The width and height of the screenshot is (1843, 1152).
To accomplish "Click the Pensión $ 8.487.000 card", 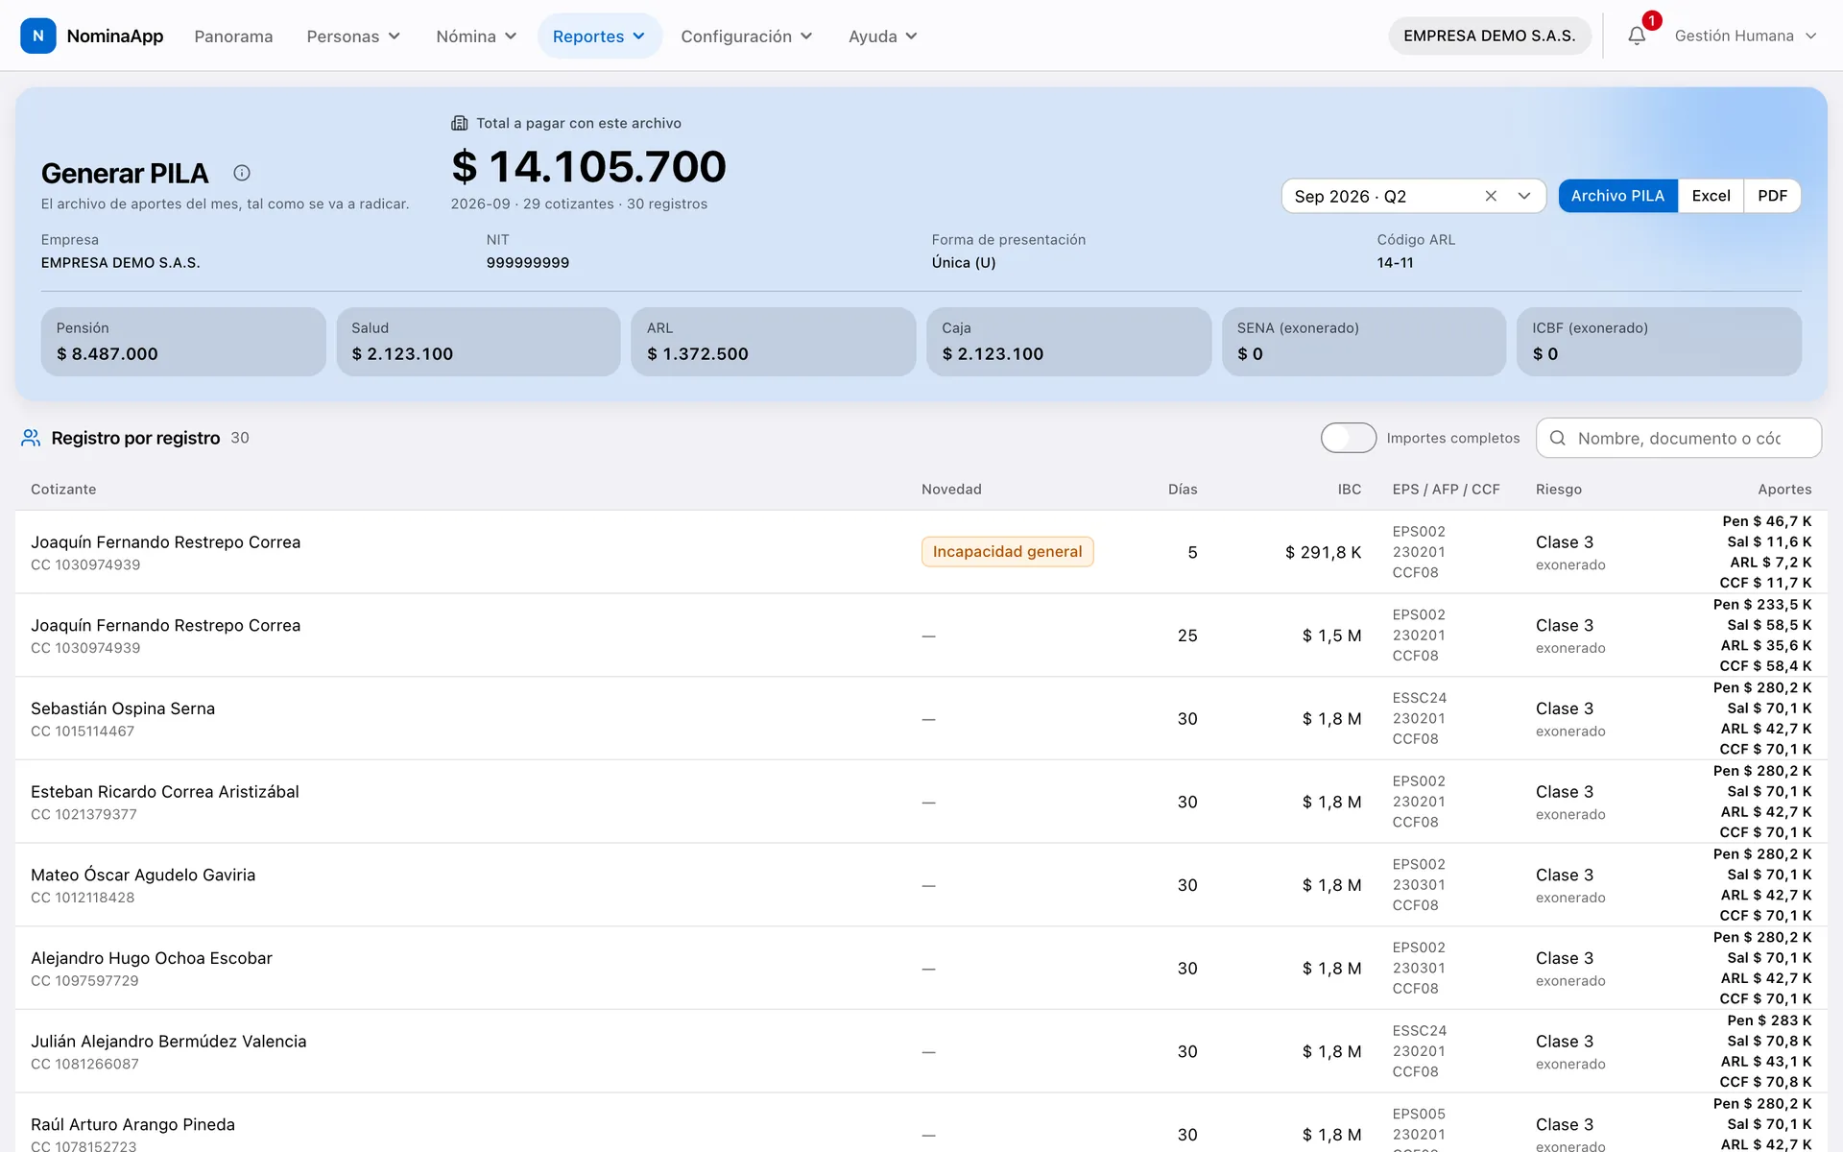I will (x=183, y=342).
